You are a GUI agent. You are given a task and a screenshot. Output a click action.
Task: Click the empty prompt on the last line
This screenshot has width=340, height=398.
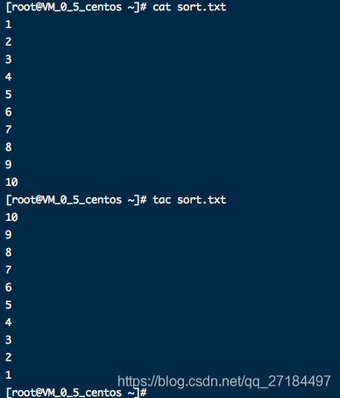click(x=76, y=393)
